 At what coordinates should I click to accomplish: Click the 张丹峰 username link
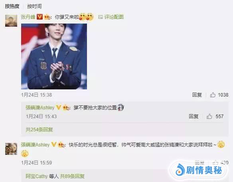pyautogui.click(x=28, y=17)
